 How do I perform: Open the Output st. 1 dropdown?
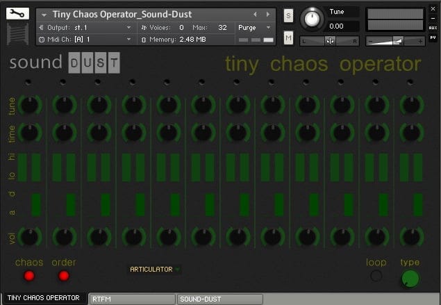tap(85, 28)
